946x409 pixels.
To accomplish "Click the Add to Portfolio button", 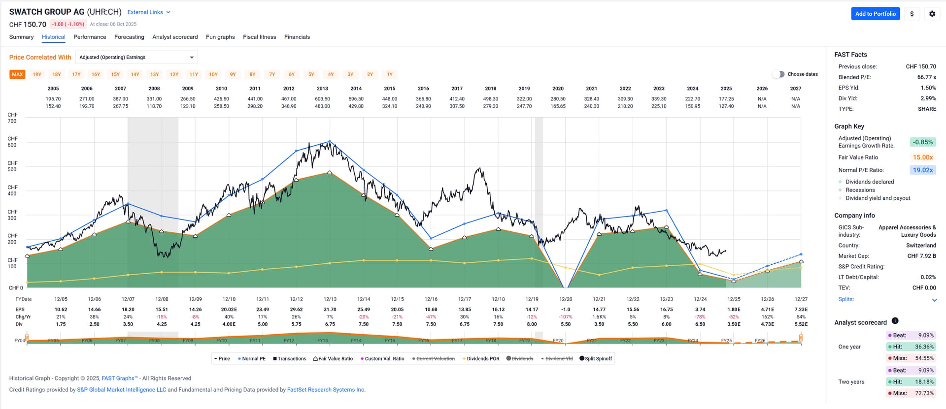I will [x=875, y=14].
